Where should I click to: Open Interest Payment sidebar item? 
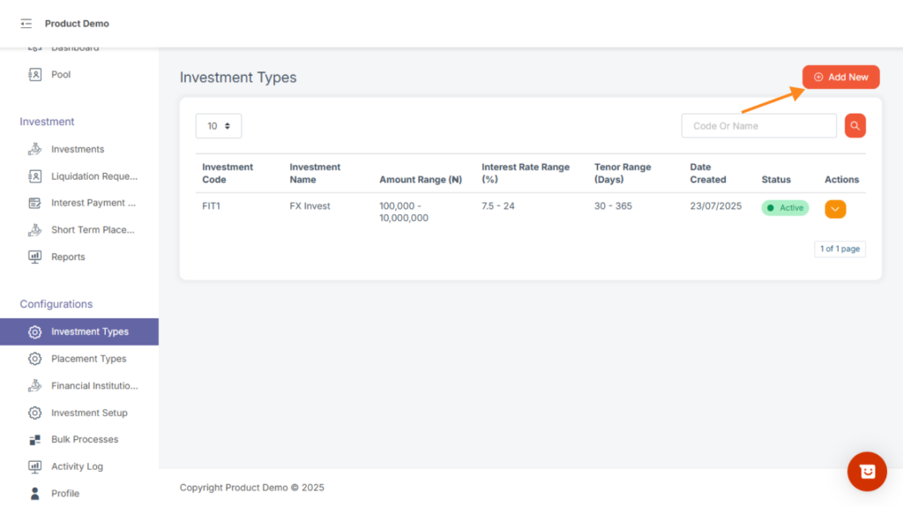pyautogui.click(x=93, y=203)
